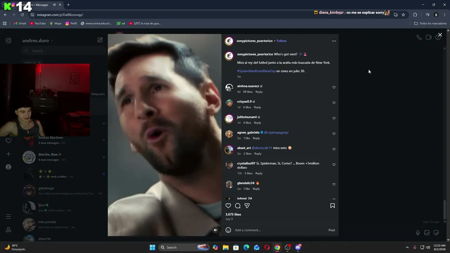Screen dimensions: 450x253
Task: Like julitotsunami's comment
Action: pyautogui.click(x=334, y=118)
